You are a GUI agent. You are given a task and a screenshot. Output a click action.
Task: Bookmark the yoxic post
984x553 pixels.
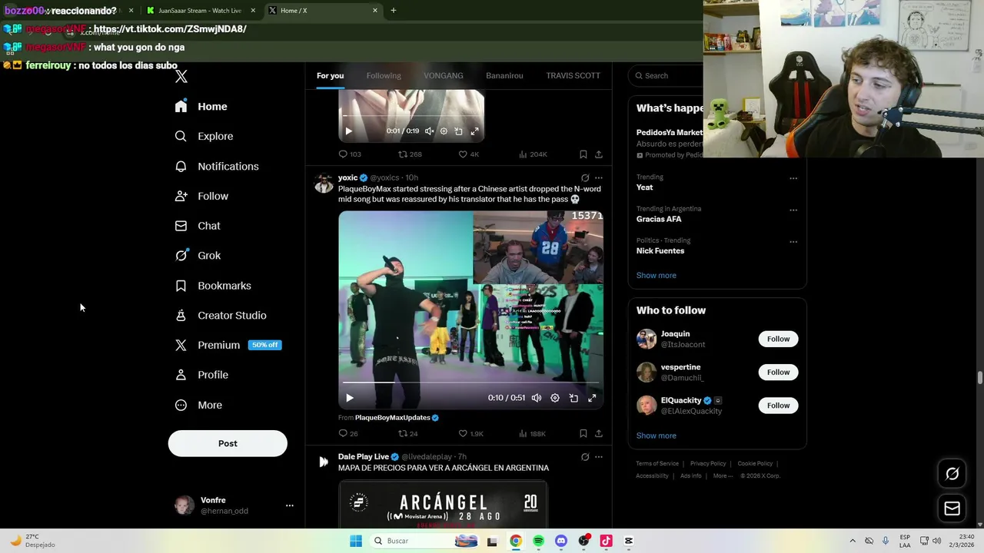[583, 433]
